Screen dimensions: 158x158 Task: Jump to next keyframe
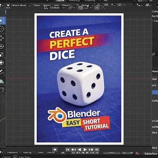(x=91, y=150)
